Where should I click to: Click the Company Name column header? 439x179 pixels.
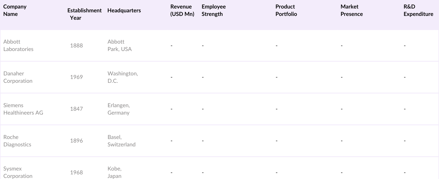(x=15, y=10)
